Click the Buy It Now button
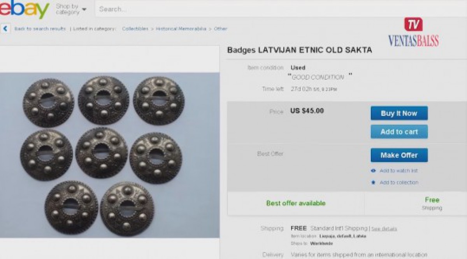 tap(399, 113)
